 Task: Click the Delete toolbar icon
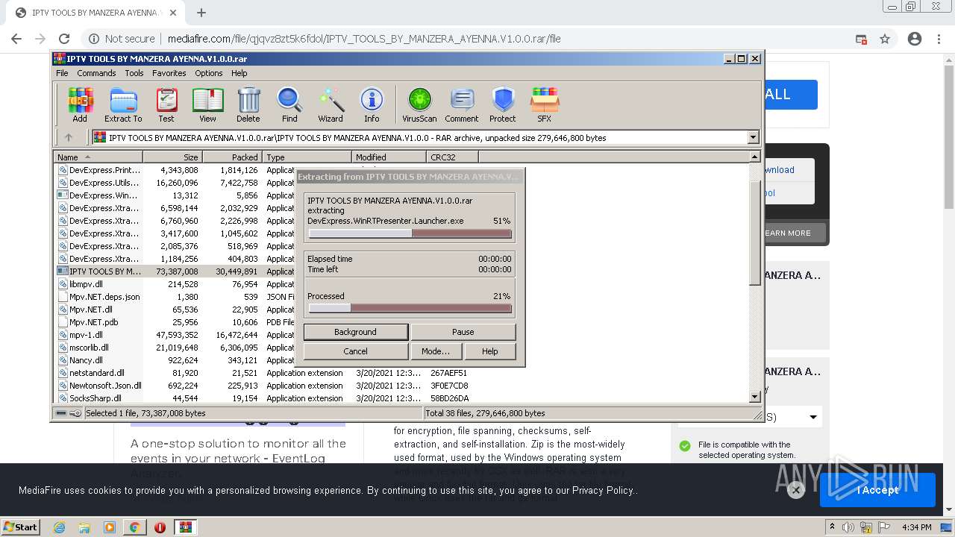[248, 104]
